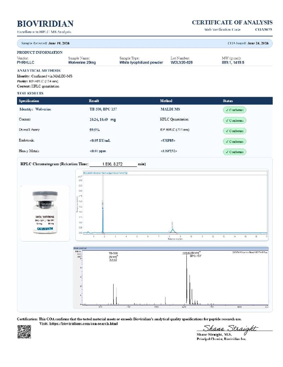The width and height of the screenshot is (283, 367).
Task: Click Conforms badge in Endotoxin row
Action: click(x=235, y=141)
